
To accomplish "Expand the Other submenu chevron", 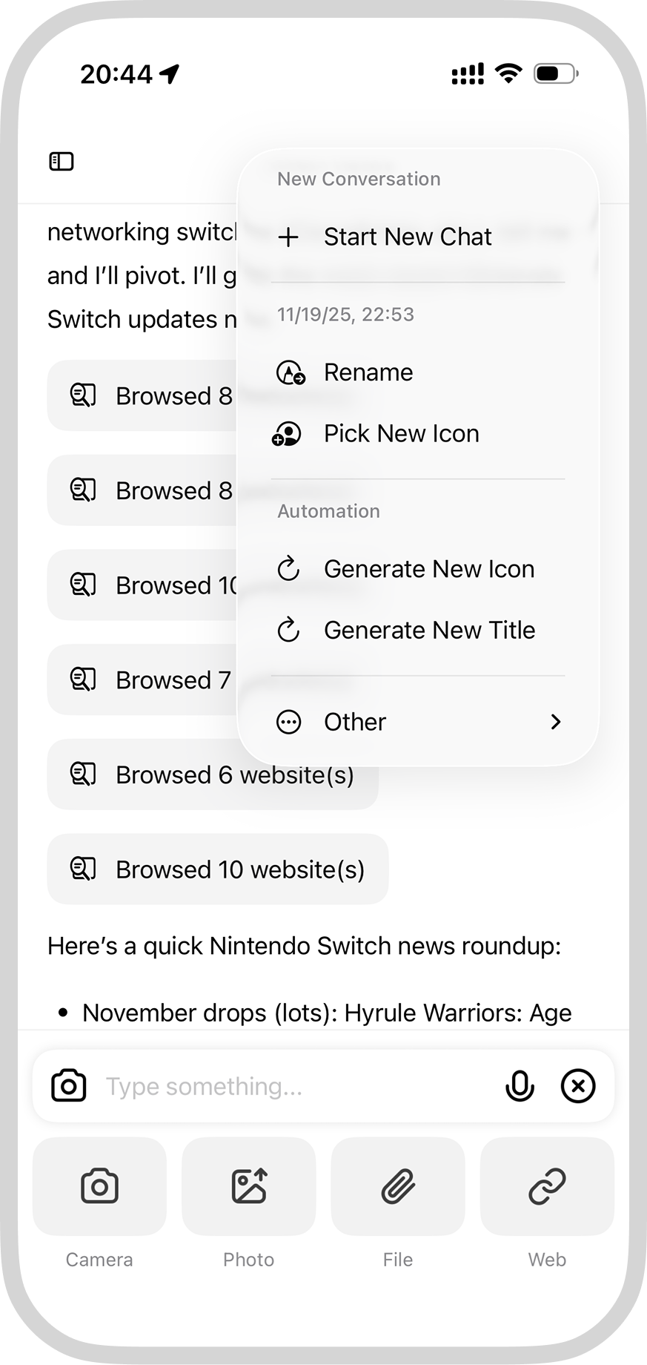I will click(x=556, y=722).
